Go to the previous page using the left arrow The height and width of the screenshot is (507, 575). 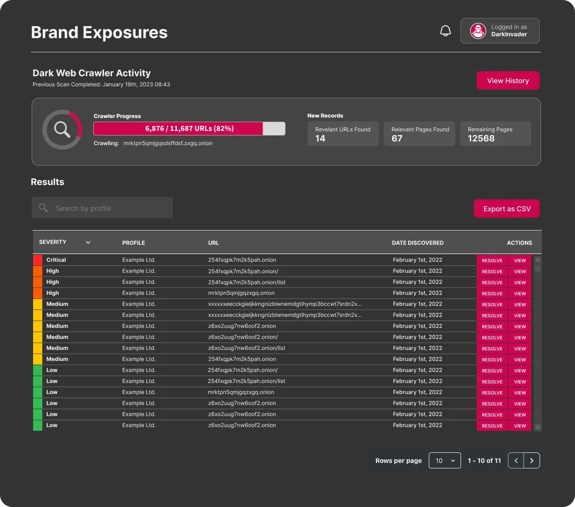[515, 460]
